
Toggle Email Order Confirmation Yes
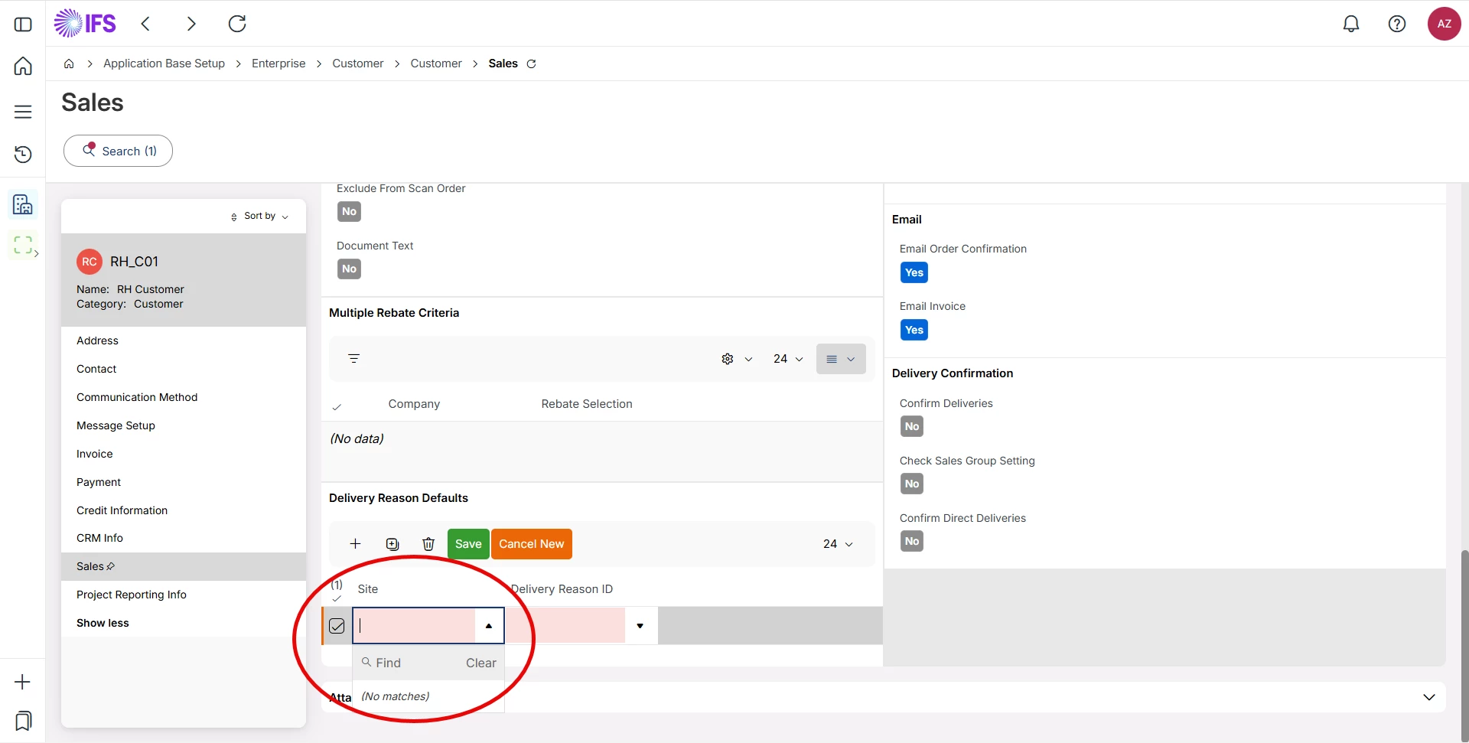[x=914, y=273]
